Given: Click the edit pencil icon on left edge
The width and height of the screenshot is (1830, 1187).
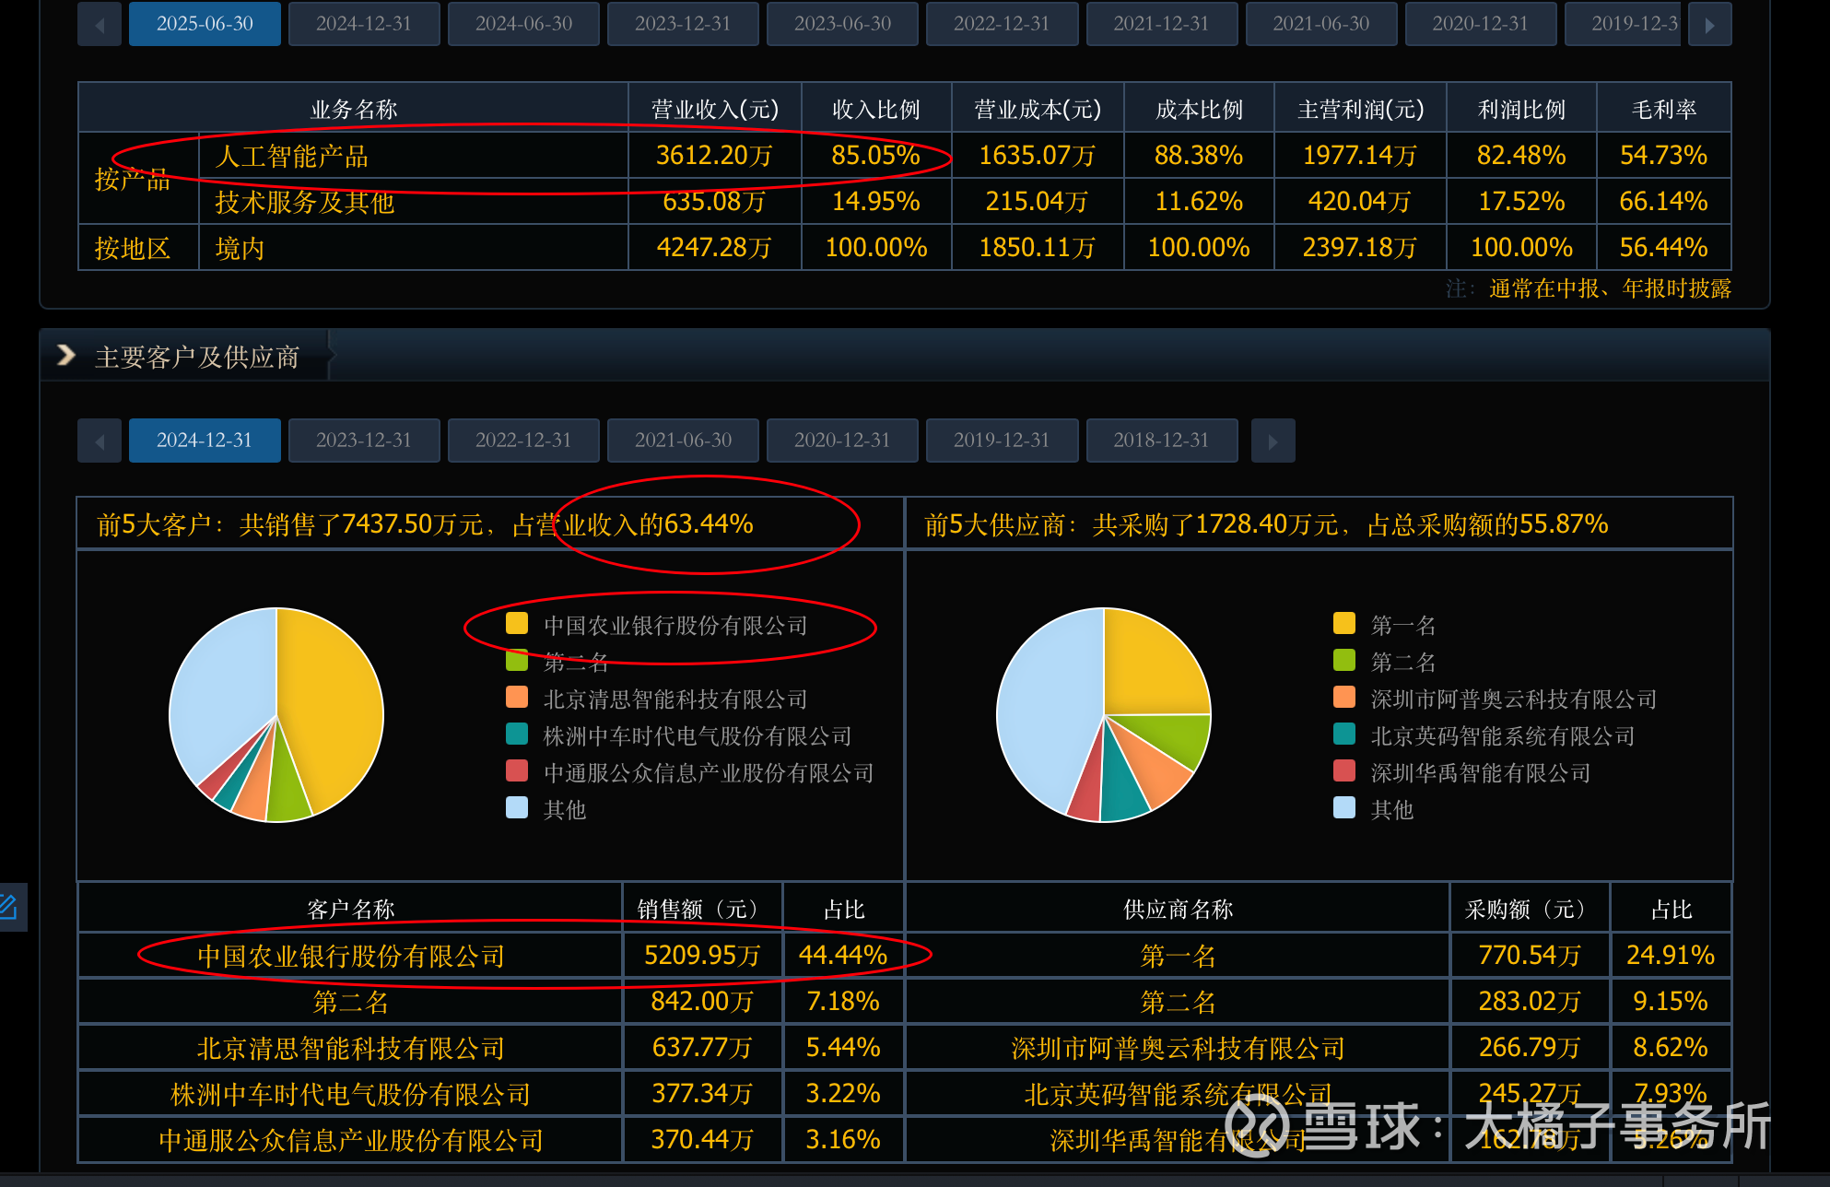Looking at the screenshot, I should pyautogui.click(x=9, y=907).
